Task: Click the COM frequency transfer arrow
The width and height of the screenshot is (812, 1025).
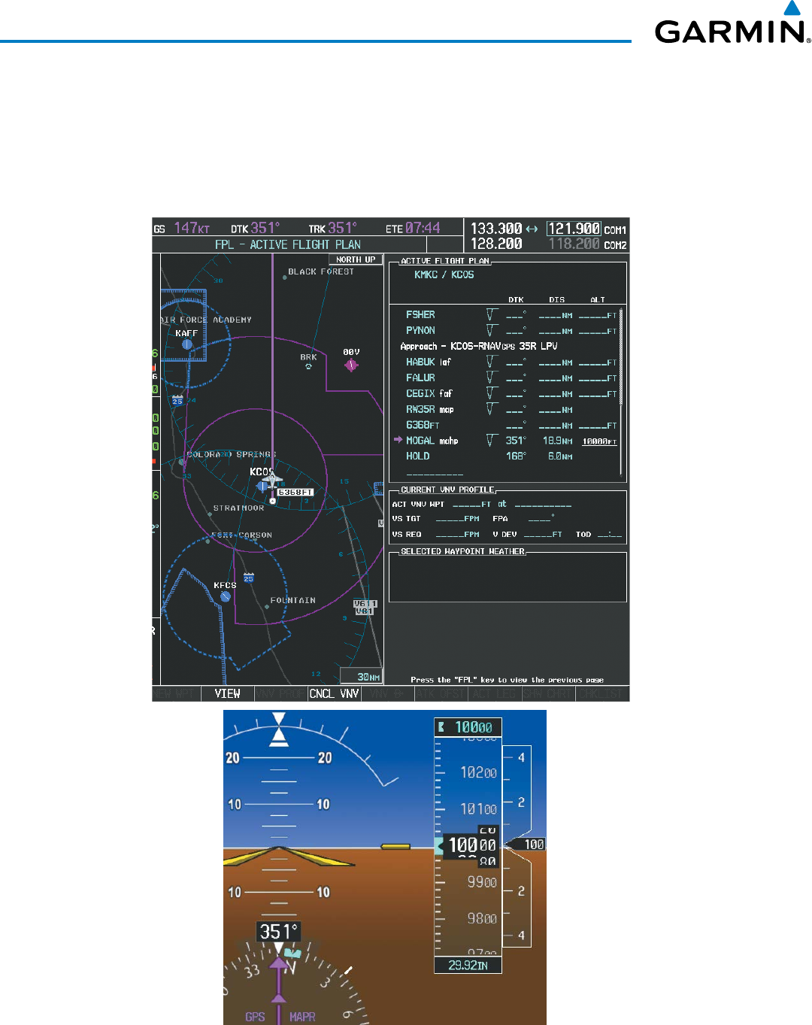Action: 532,229
